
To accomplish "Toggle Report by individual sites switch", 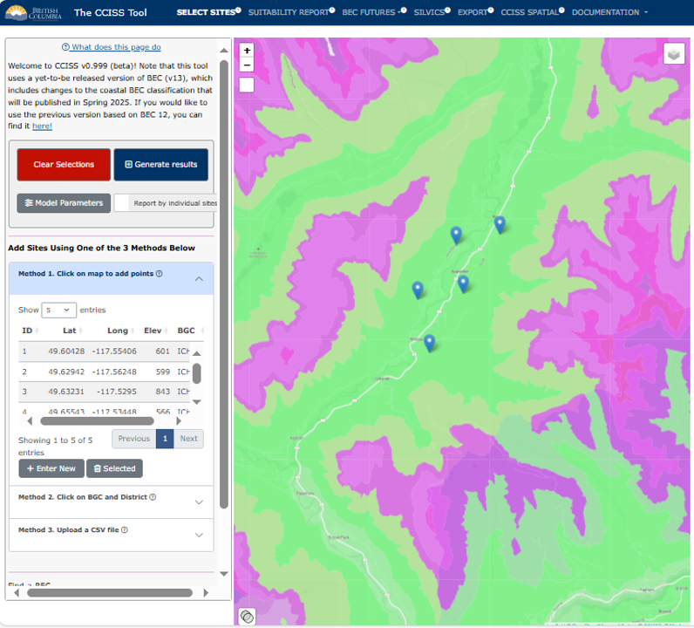I will pos(123,203).
